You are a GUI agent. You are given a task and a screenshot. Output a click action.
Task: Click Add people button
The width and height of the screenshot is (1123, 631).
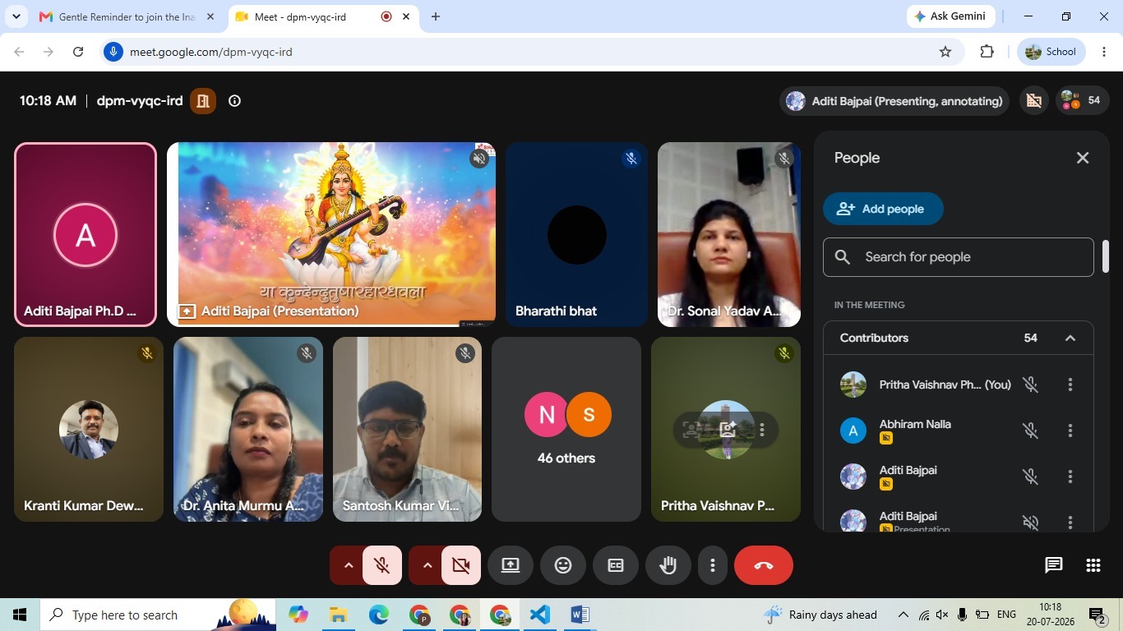883,209
